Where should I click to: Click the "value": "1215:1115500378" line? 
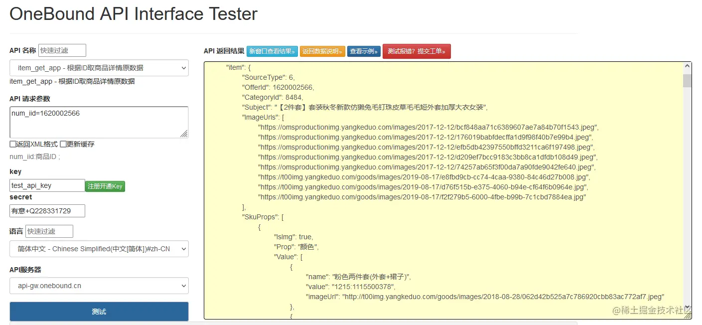[x=350, y=287]
